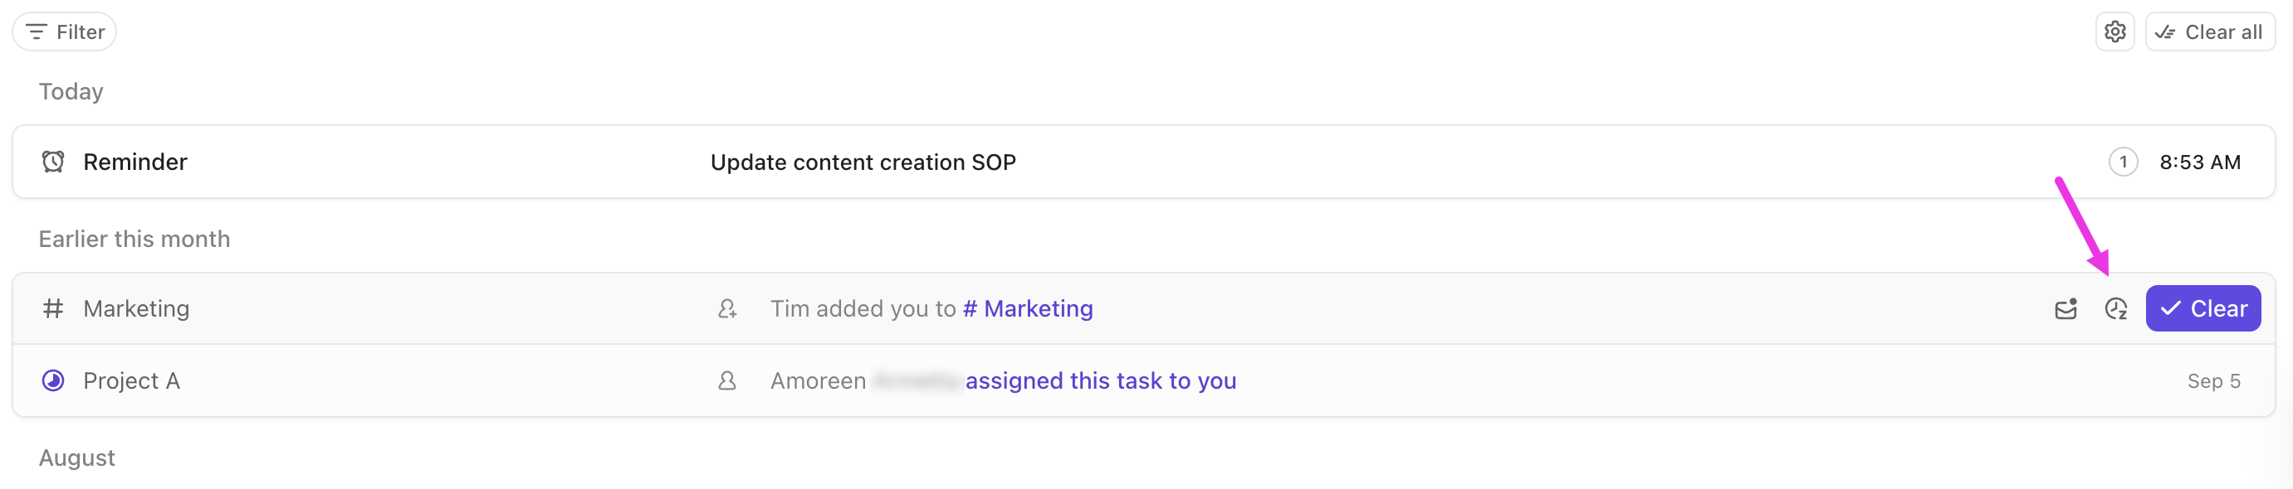The width and height of the screenshot is (2293, 489).
Task: Click the Project A task status icon
Action: pyautogui.click(x=53, y=380)
